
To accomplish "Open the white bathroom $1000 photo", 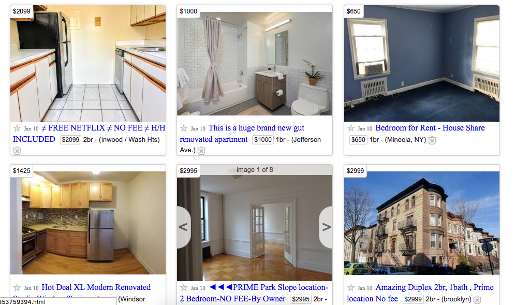I will pos(255,64).
